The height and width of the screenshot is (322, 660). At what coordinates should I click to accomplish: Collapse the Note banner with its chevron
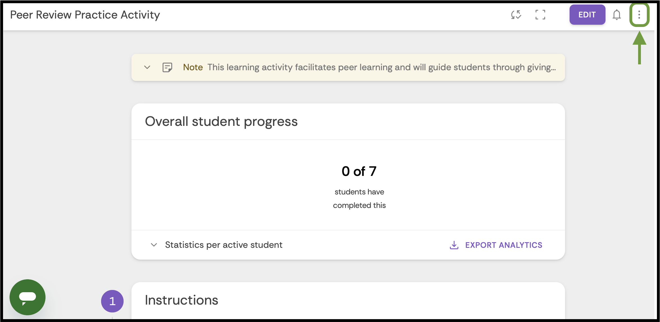point(147,67)
